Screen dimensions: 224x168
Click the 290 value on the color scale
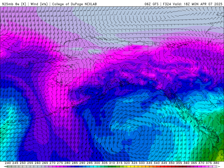(82, 163)
